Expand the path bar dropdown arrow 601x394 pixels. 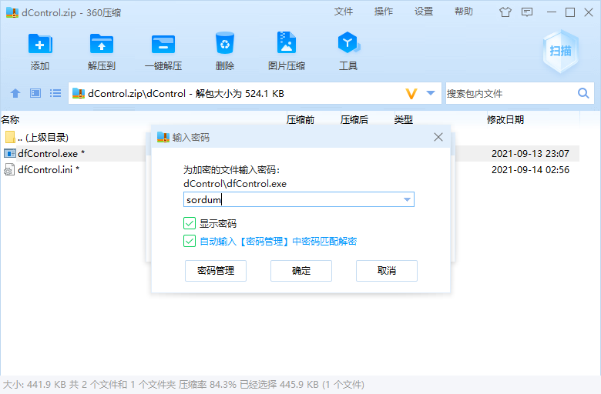431,93
